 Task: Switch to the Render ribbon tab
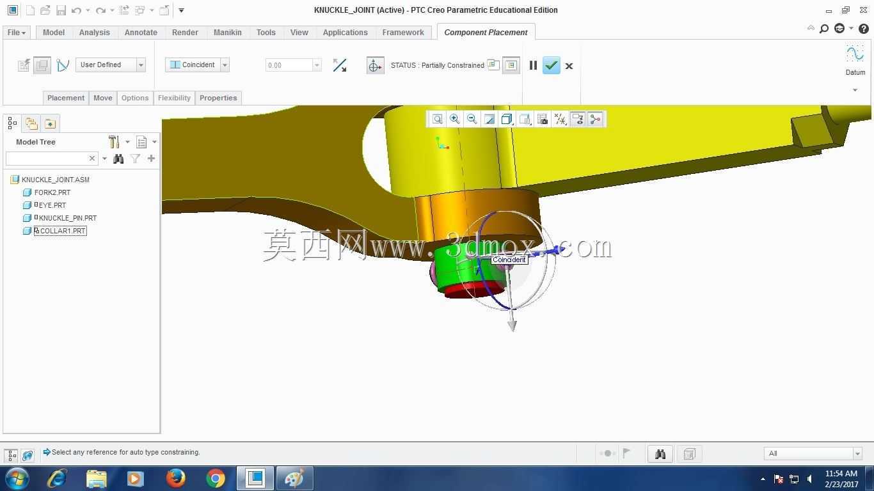(x=185, y=33)
